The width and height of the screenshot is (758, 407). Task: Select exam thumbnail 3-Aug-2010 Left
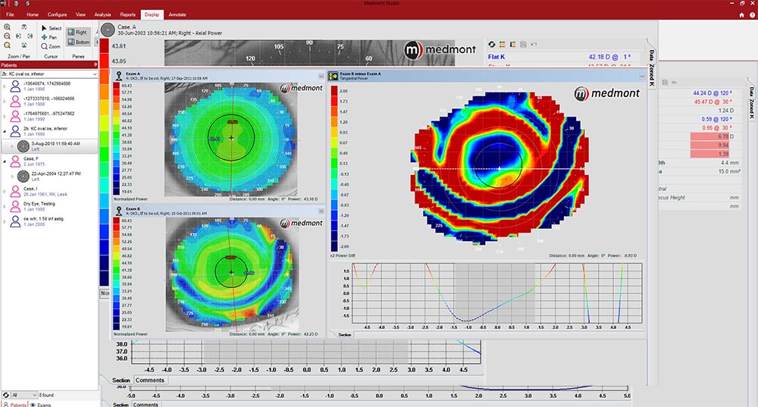(x=23, y=146)
